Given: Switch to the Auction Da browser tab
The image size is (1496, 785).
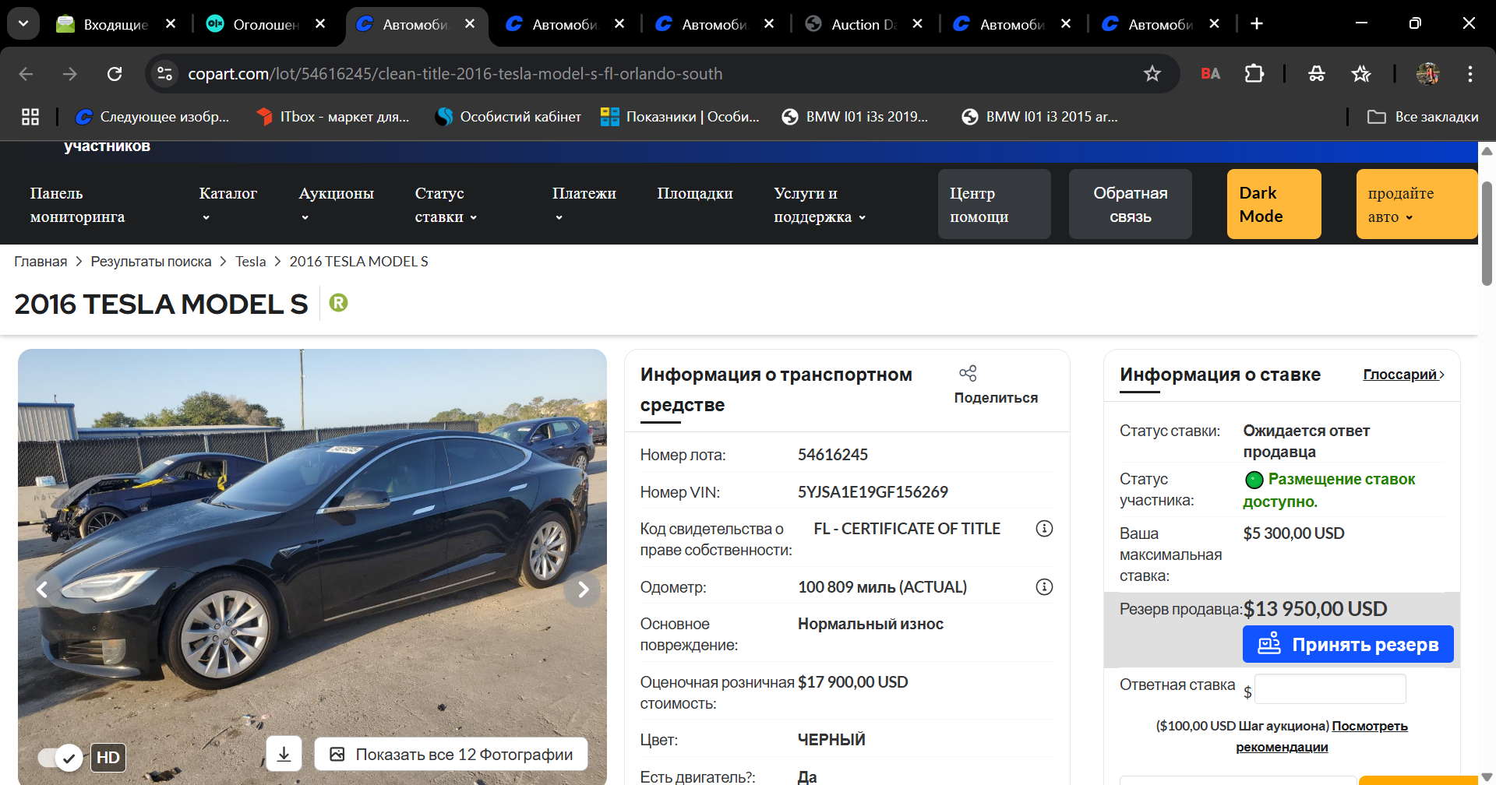Looking at the screenshot, I should click(863, 24).
